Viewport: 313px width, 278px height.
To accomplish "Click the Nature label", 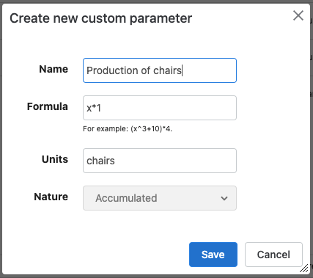I will click(51, 197).
